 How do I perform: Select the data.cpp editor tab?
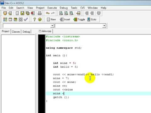(x=45, y=31)
